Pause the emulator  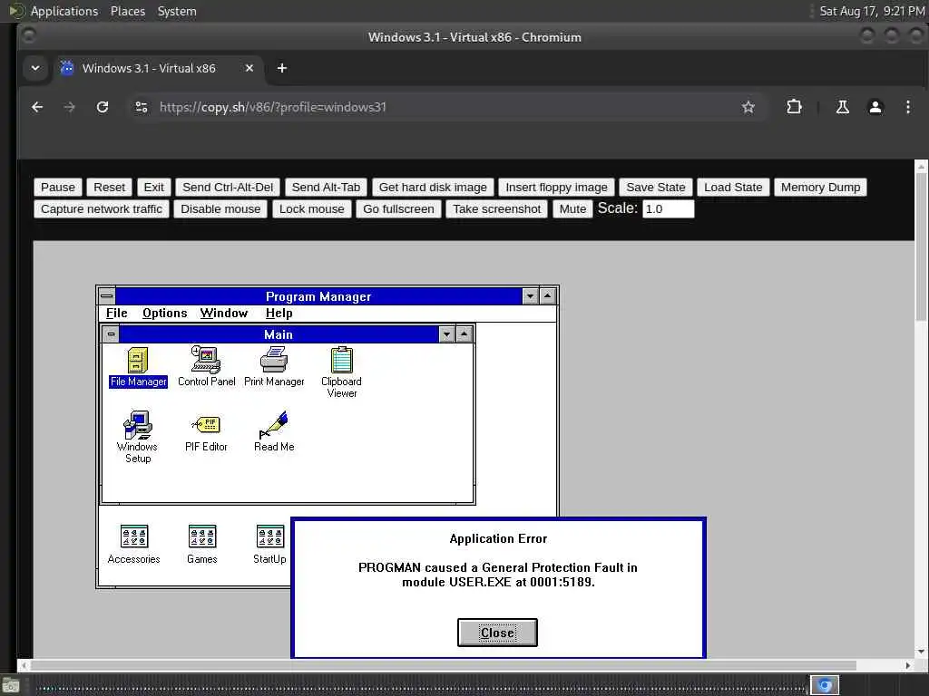point(58,187)
